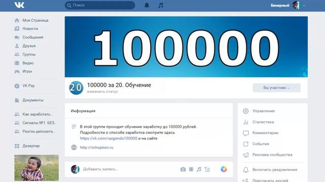The height and width of the screenshot is (182, 325).
Task: Click the Бинарный username
Action: tap(280, 6)
